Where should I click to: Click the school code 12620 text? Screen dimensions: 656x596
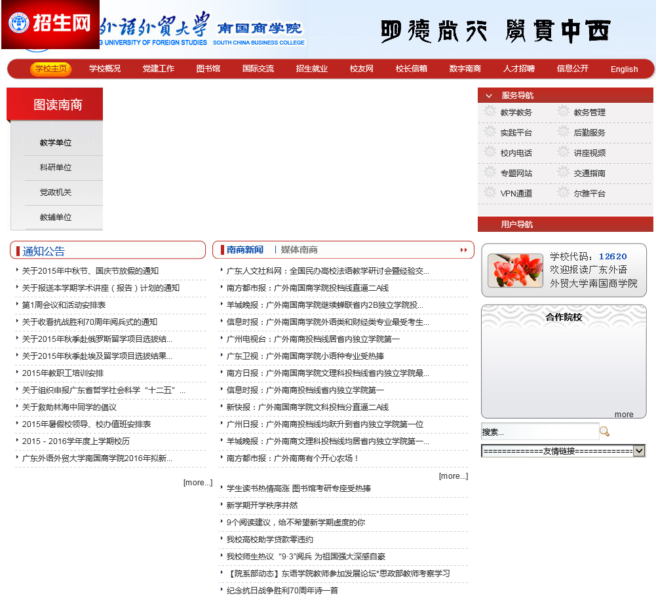click(613, 256)
